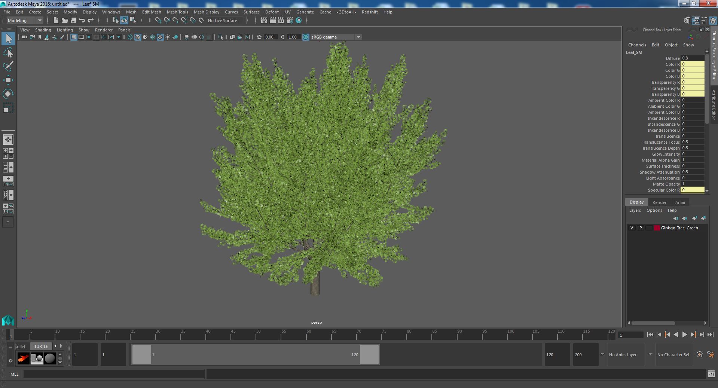The height and width of the screenshot is (388, 718).
Task: Click the range slider right handle
Action: tap(369, 354)
